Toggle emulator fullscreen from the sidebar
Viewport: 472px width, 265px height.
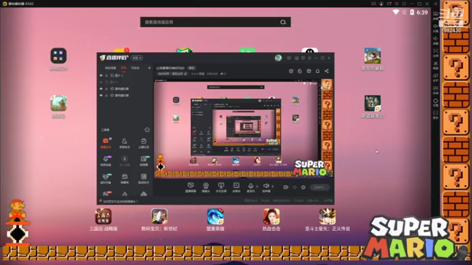pos(435,53)
